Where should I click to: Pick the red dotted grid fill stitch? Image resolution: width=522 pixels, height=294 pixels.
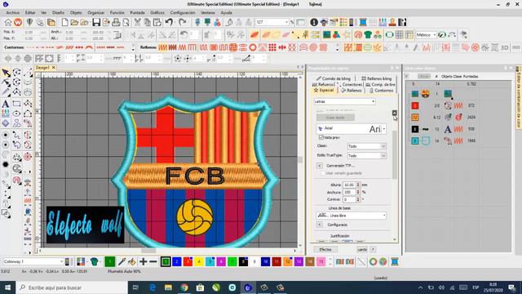[272, 47]
